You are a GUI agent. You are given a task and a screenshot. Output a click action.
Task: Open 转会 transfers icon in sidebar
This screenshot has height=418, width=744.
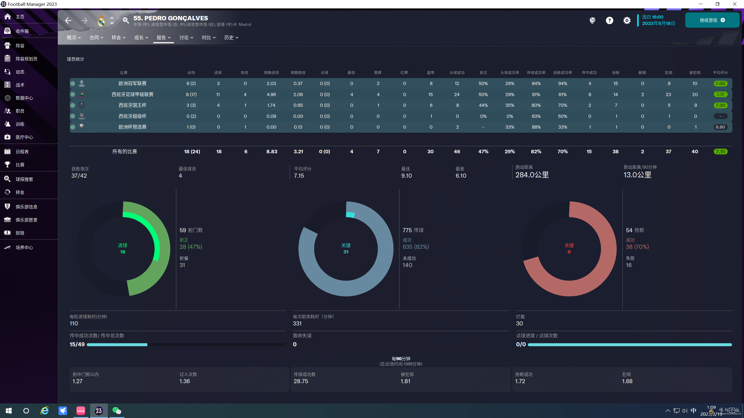pyautogui.click(x=8, y=192)
